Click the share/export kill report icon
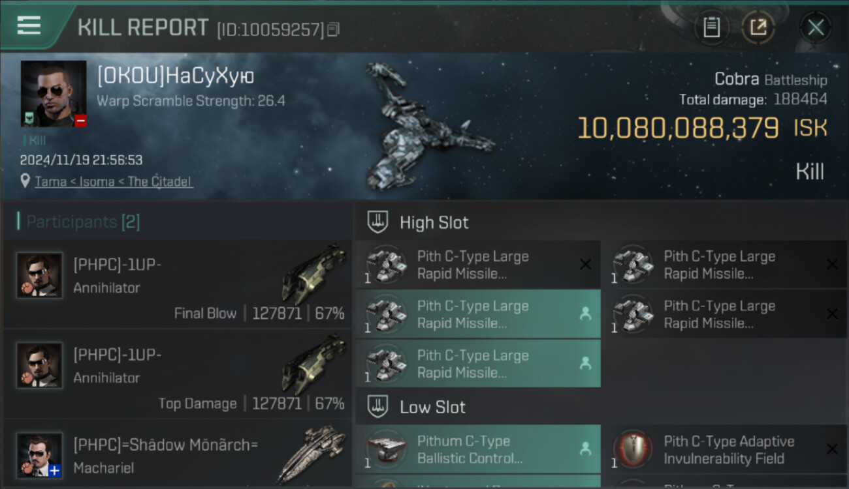Viewport: 849px width, 489px height. coord(758,27)
